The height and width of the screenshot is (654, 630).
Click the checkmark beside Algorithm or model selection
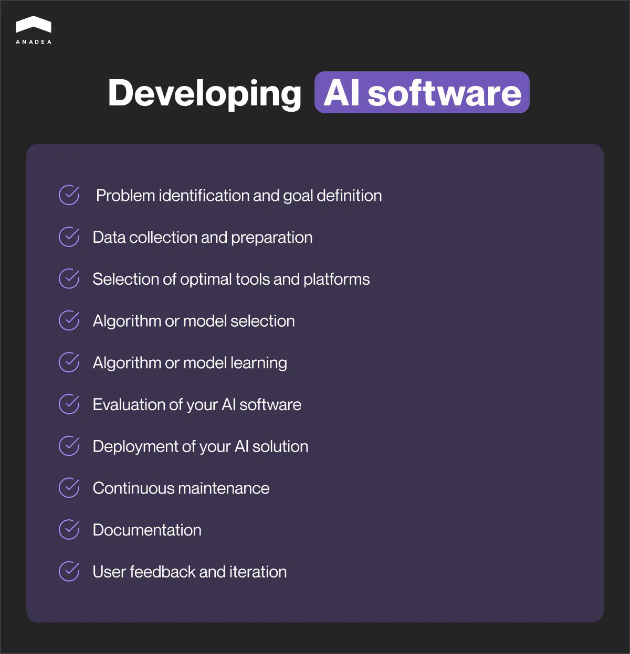[x=69, y=320]
